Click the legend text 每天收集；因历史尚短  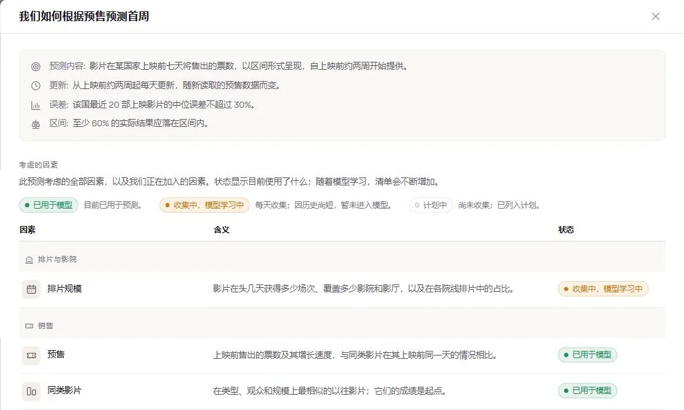click(324, 205)
